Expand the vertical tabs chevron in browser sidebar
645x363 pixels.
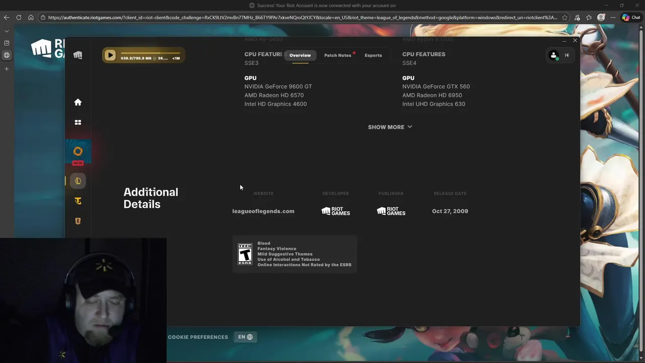click(7, 31)
